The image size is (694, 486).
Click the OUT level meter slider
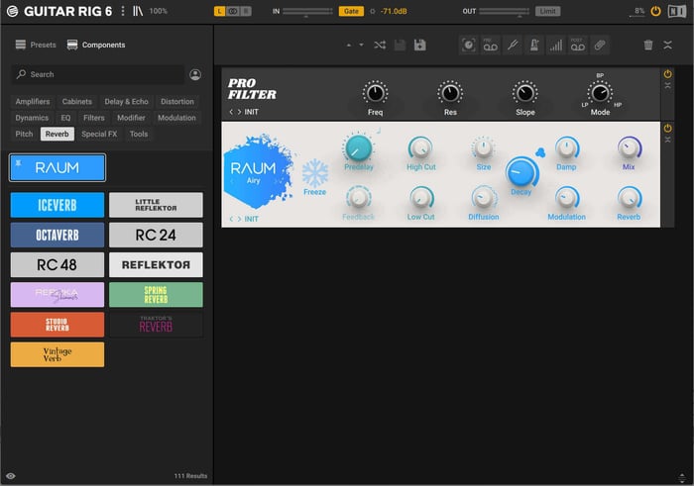pos(504,11)
